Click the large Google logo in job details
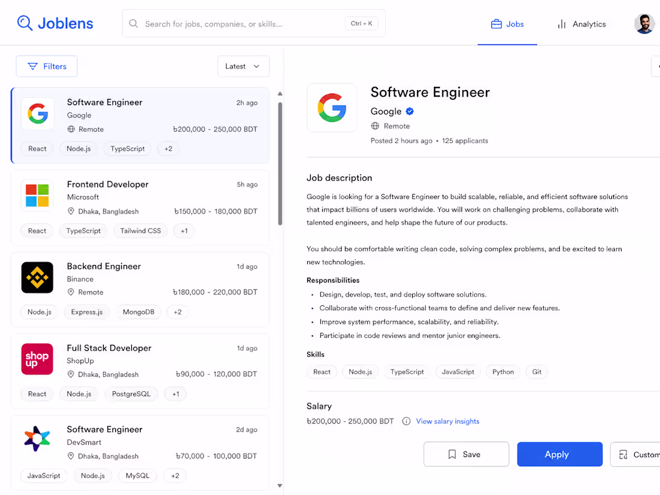The height and width of the screenshot is (495, 660). [x=332, y=108]
